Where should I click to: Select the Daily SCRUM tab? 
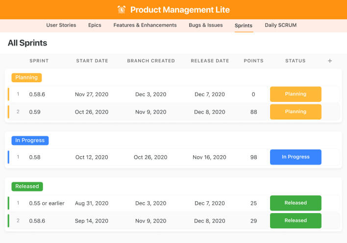click(x=280, y=25)
